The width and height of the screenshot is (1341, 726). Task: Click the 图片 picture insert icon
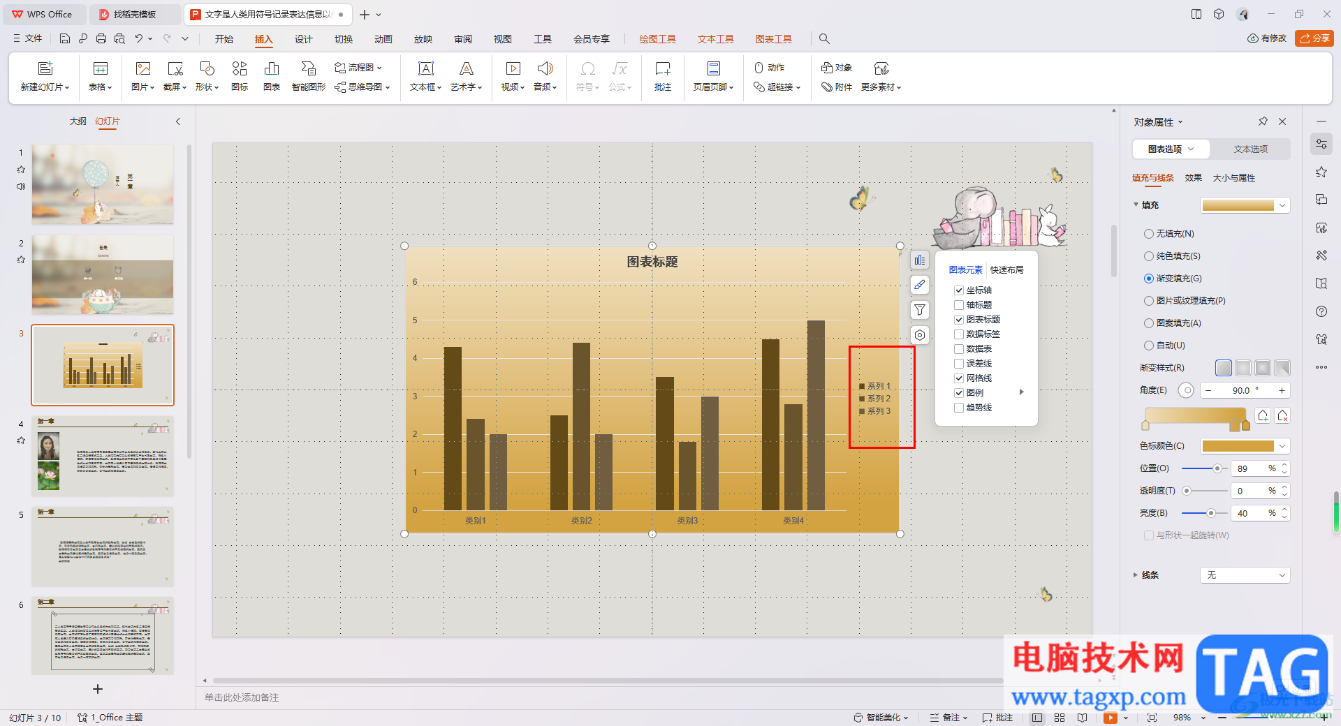click(x=142, y=75)
